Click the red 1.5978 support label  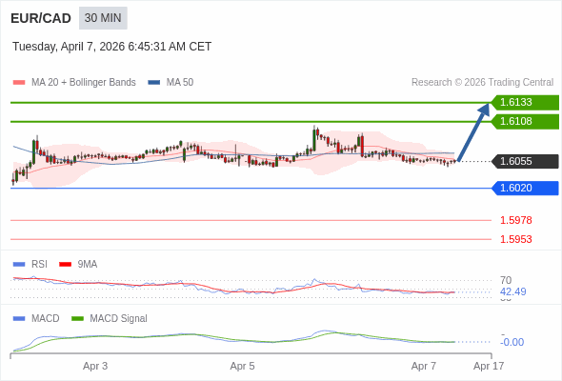pyautogui.click(x=515, y=220)
